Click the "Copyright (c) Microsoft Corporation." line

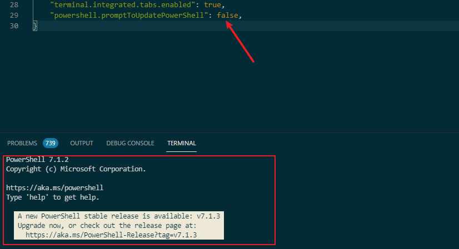pos(76,169)
